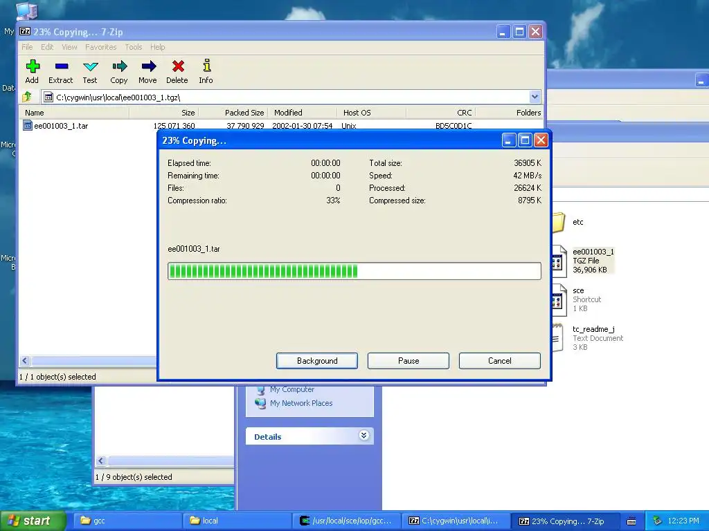The height and width of the screenshot is (531, 709).
Task: Click the Move toolbar icon
Action: [x=148, y=67]
